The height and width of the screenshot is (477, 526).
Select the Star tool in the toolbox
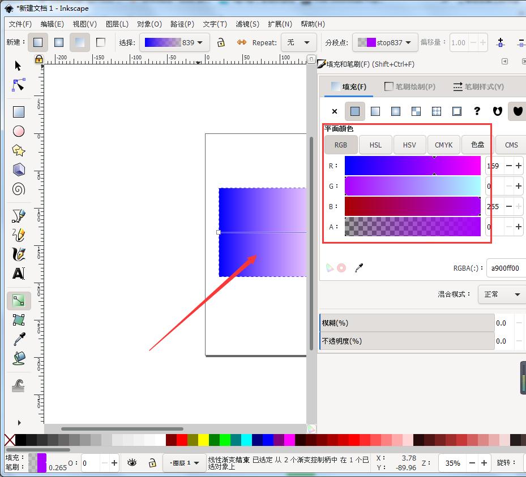point(18,150)
